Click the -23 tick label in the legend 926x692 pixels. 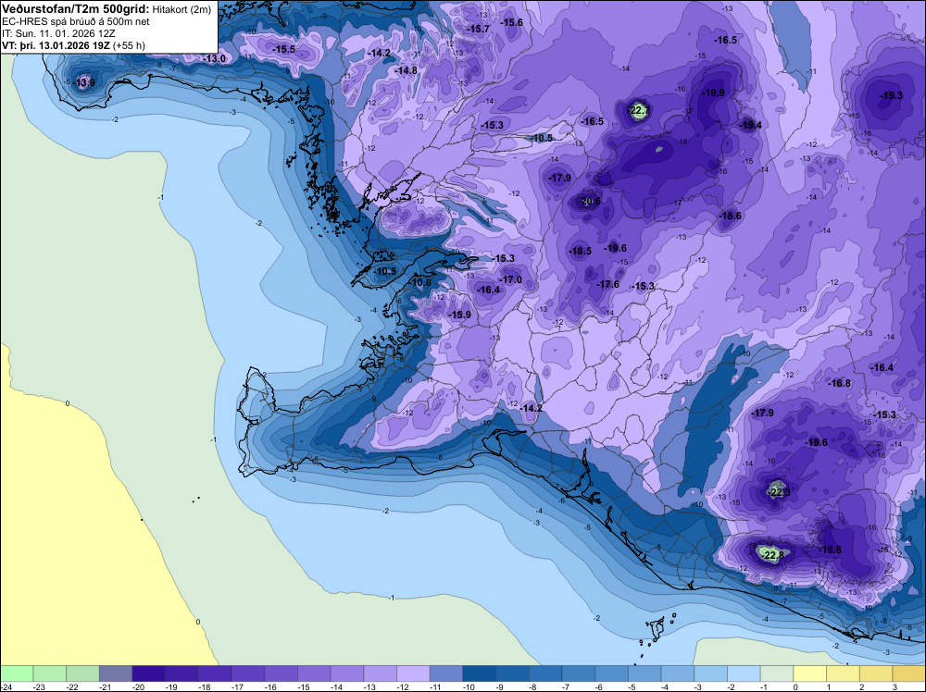click(40, 686)
